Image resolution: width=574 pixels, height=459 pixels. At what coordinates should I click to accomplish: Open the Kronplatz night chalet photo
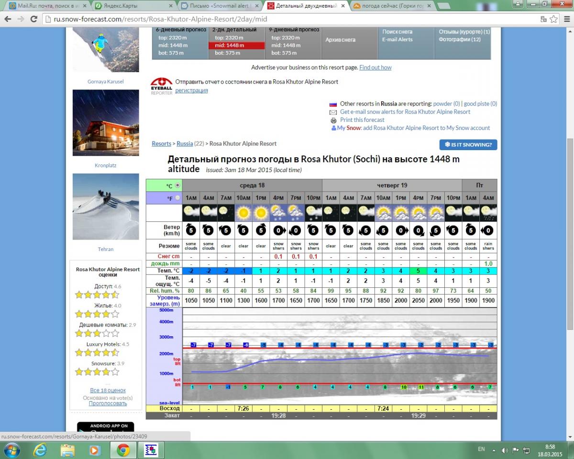pos(106,123)
